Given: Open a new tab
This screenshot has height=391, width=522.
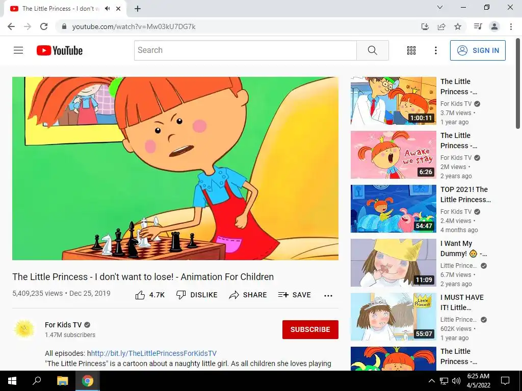Looking at the screenshot, I should (x=138, y=9).
